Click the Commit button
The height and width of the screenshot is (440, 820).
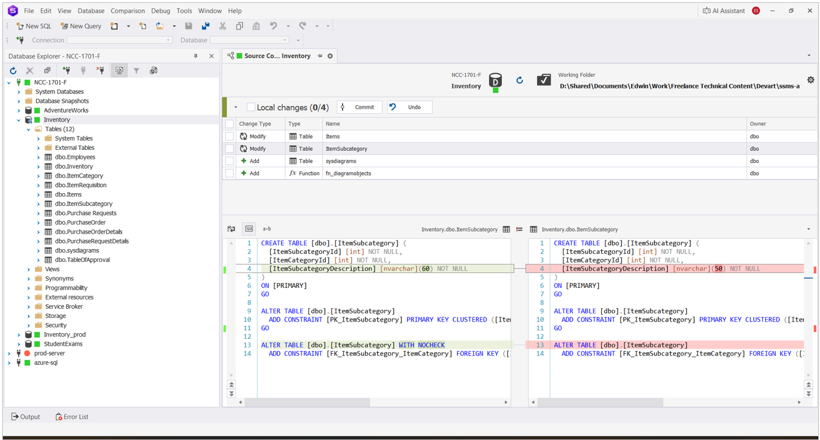pos(359,107)
